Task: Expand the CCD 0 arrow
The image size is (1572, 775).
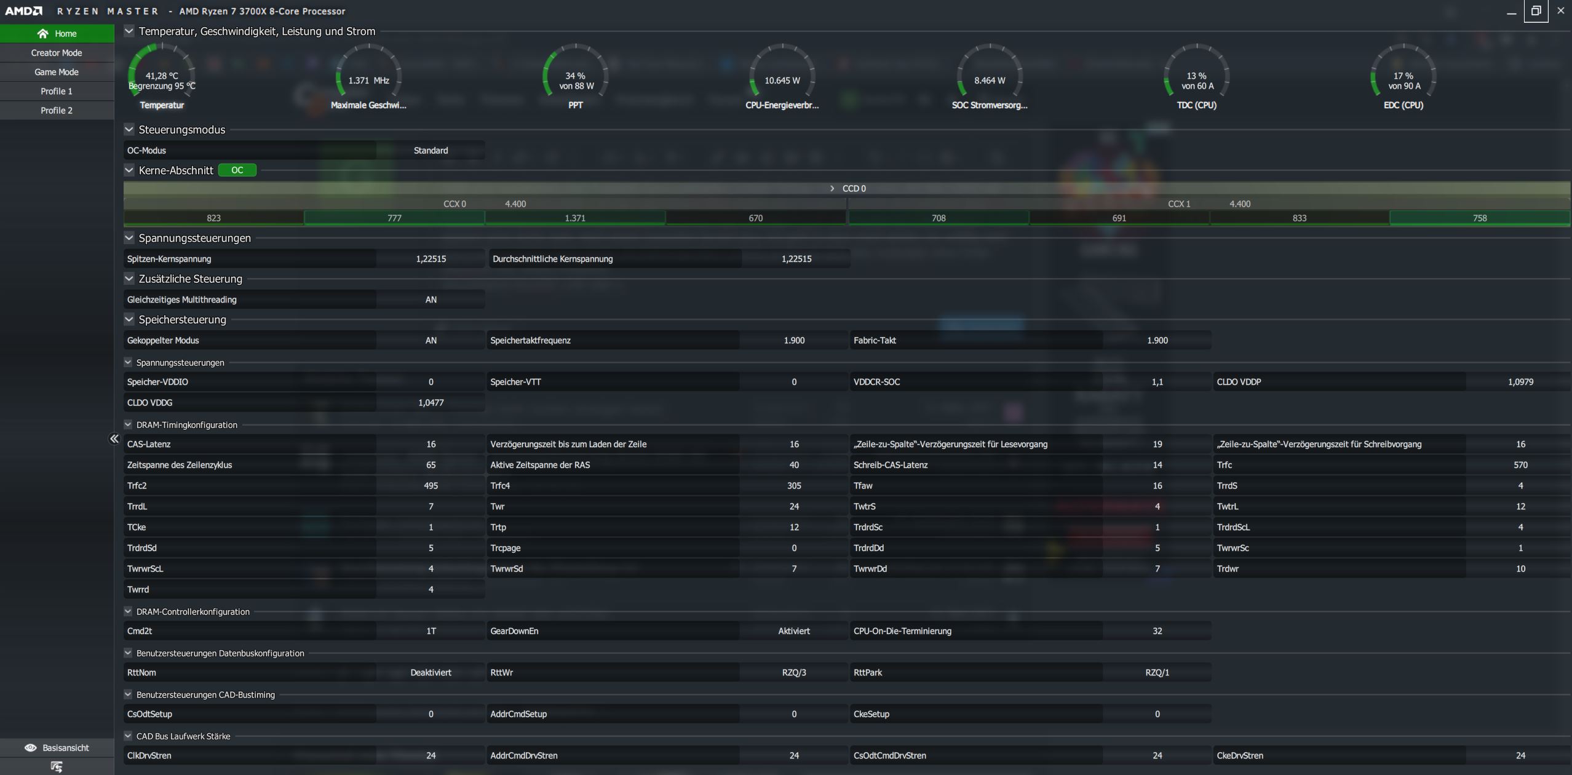Action: point(832,188)
